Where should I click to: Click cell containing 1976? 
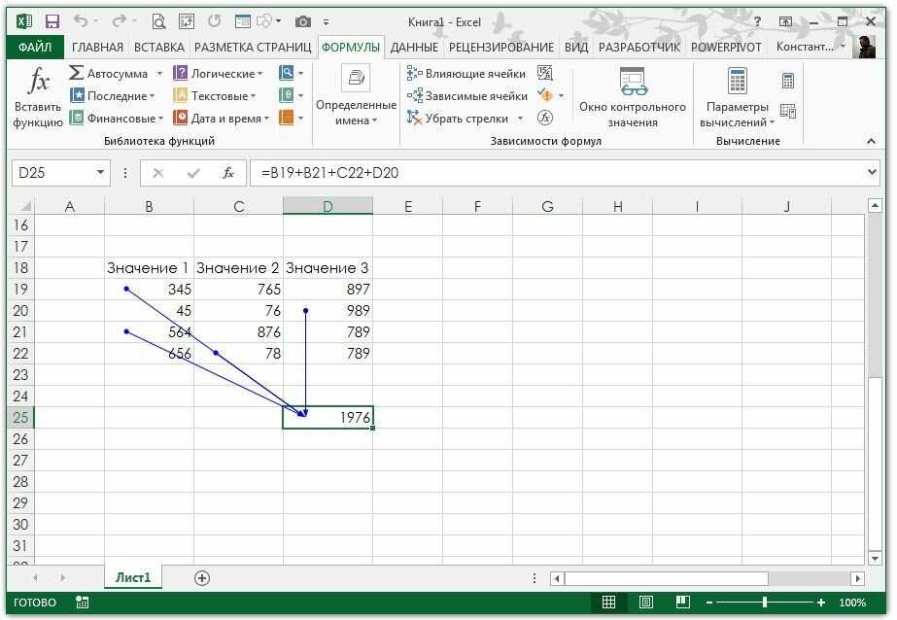pyautogui.click(x=328, y=418)
